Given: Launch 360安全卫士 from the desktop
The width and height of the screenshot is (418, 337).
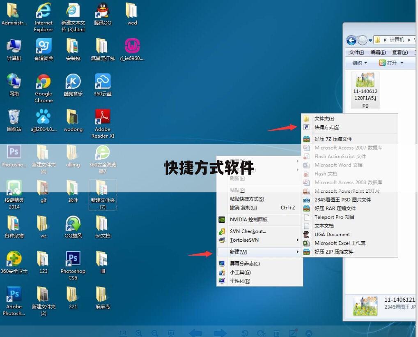Looking at the screenshot, I should coord(14,262).
